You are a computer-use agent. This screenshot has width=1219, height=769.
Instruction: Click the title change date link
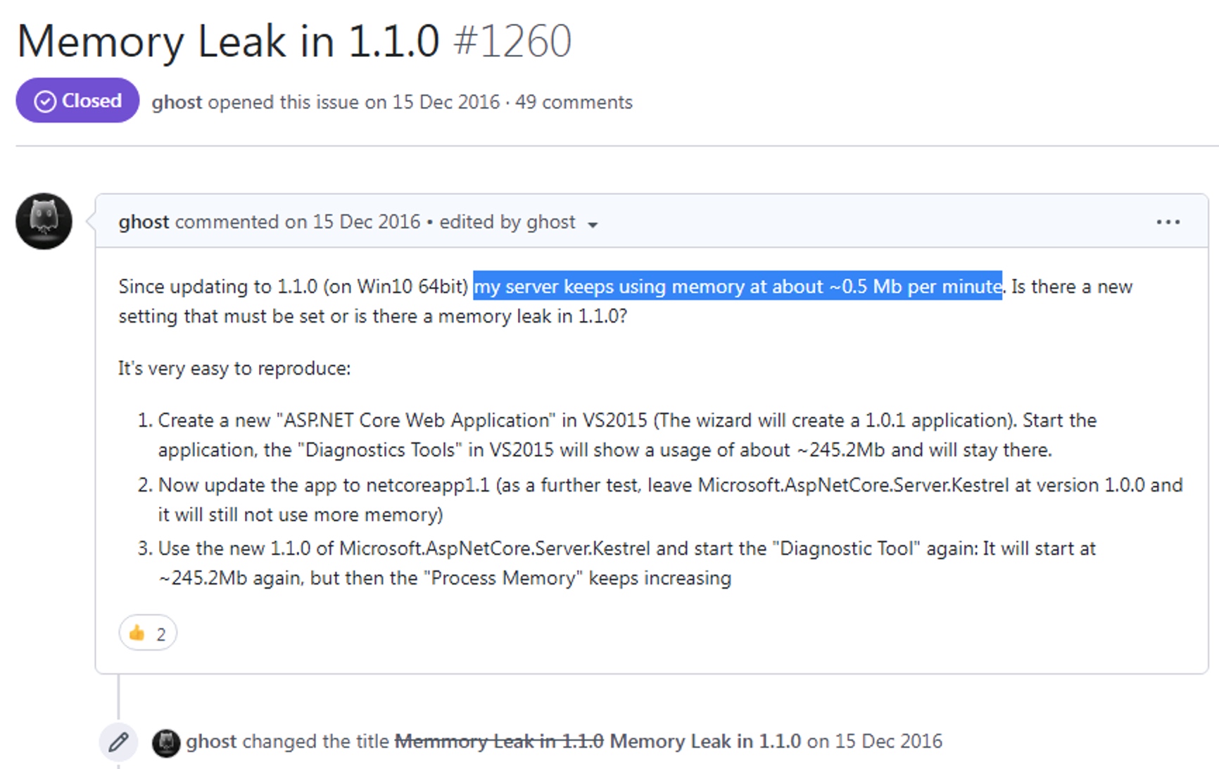pos(888,742)
